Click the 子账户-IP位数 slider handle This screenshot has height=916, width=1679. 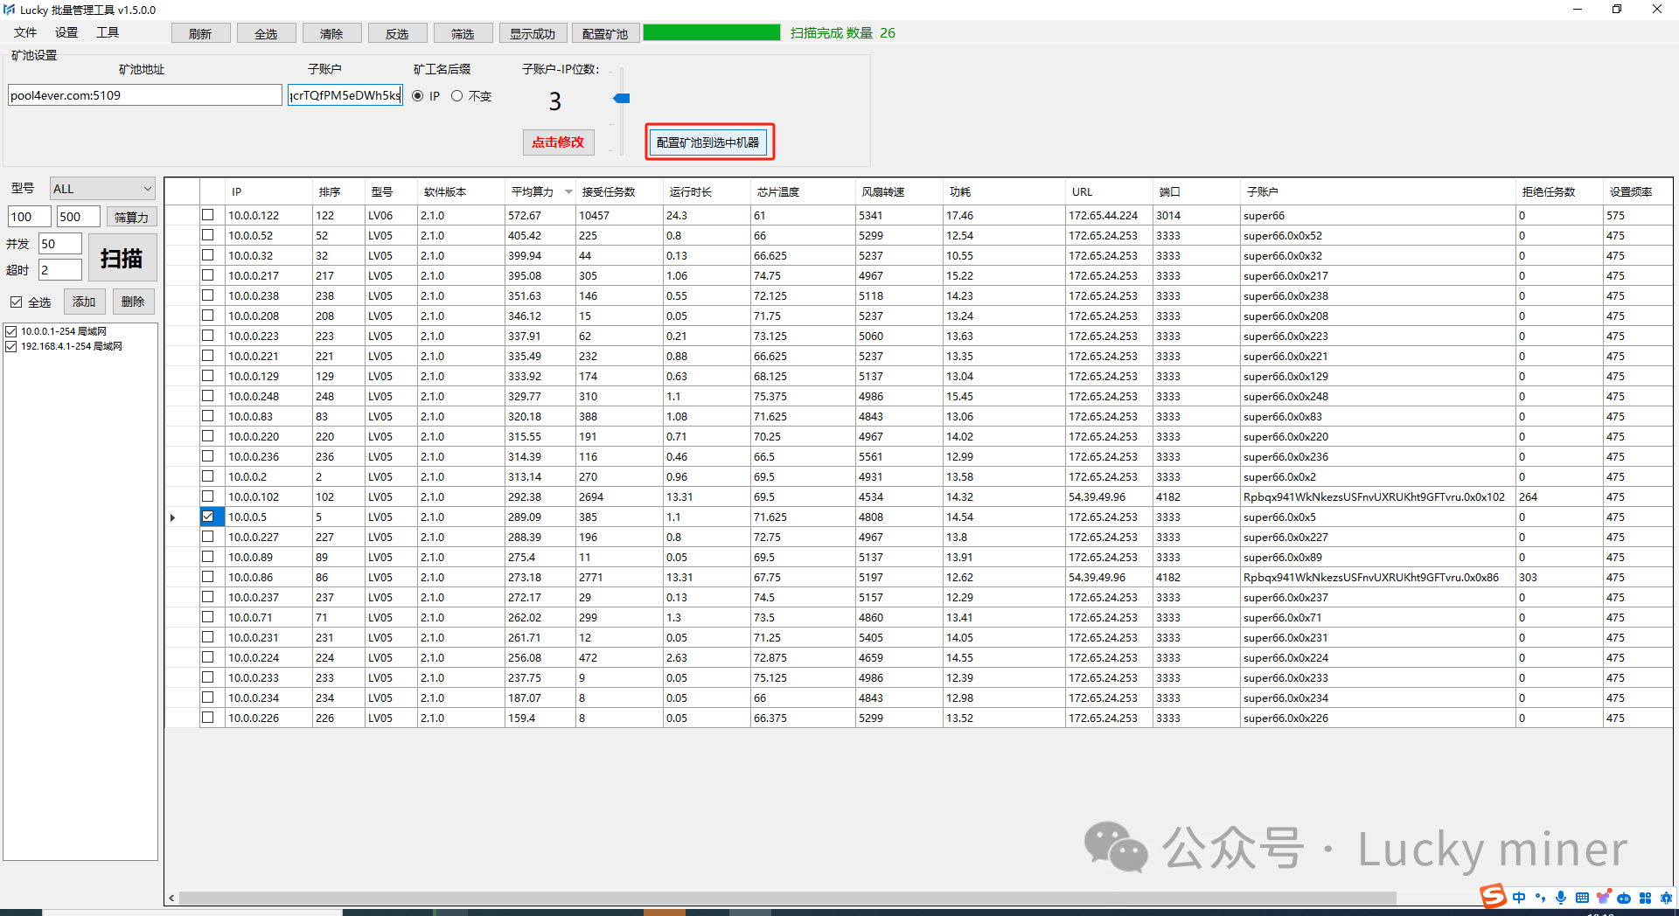(622, 98)
